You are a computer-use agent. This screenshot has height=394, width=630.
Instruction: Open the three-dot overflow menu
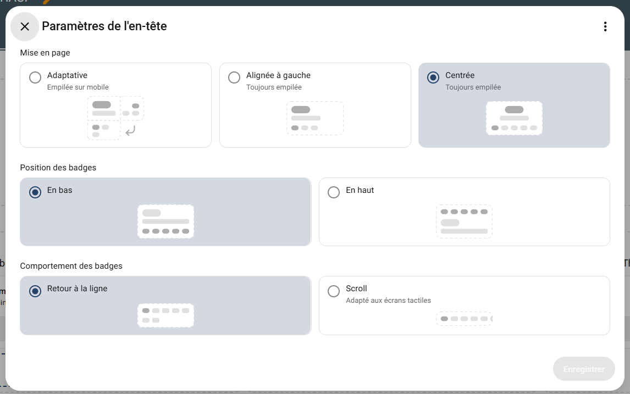tap(605, 26)
